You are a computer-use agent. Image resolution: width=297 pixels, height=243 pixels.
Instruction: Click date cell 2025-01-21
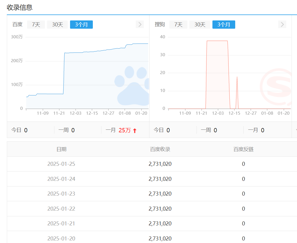point(62,223)
